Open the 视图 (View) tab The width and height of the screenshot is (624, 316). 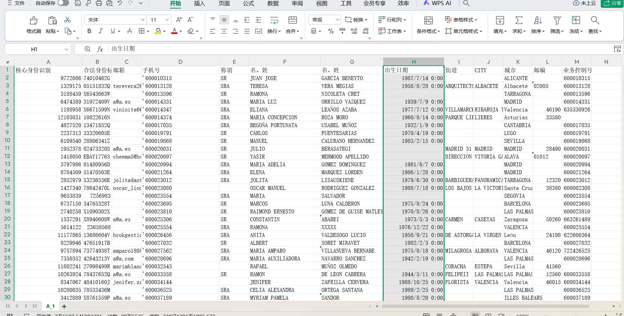pos(322,3)
